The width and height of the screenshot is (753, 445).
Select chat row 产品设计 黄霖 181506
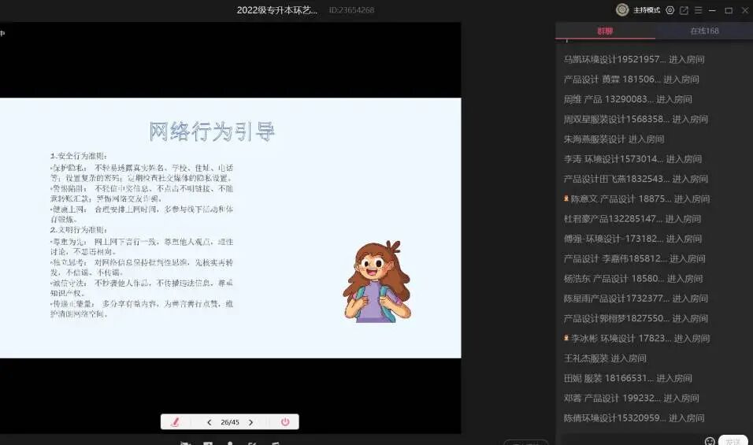click(631, 80)
